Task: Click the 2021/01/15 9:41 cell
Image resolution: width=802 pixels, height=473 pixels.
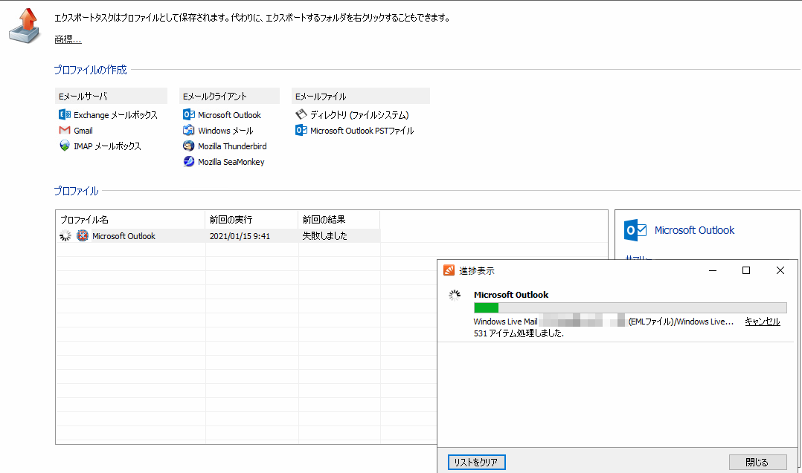Action: [240, 236]
